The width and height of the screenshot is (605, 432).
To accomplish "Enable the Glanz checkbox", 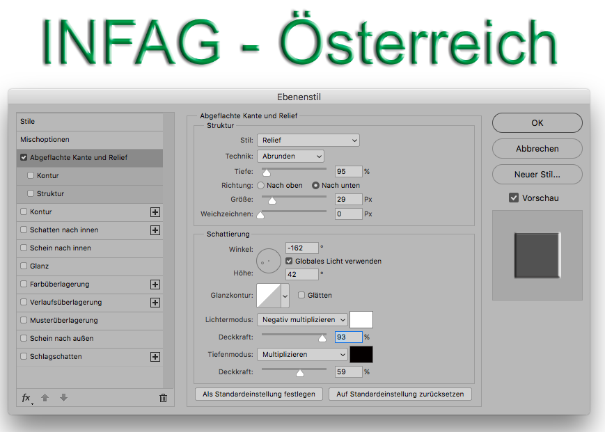I will coord(24,266).
